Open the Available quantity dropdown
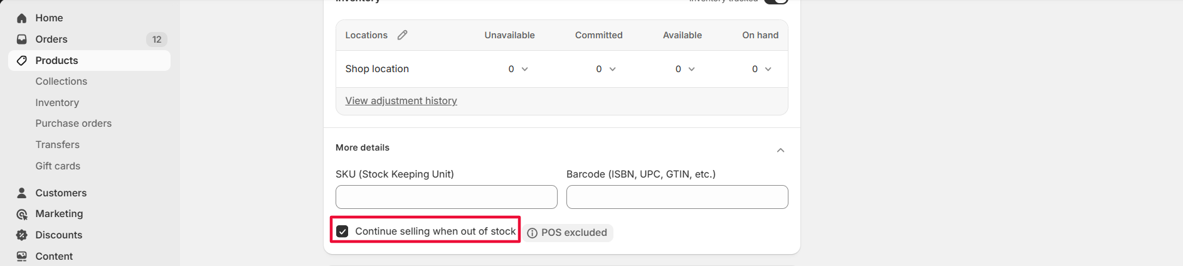The width and height of the screenshot is (1183, 266). click(x=686, y=69)
